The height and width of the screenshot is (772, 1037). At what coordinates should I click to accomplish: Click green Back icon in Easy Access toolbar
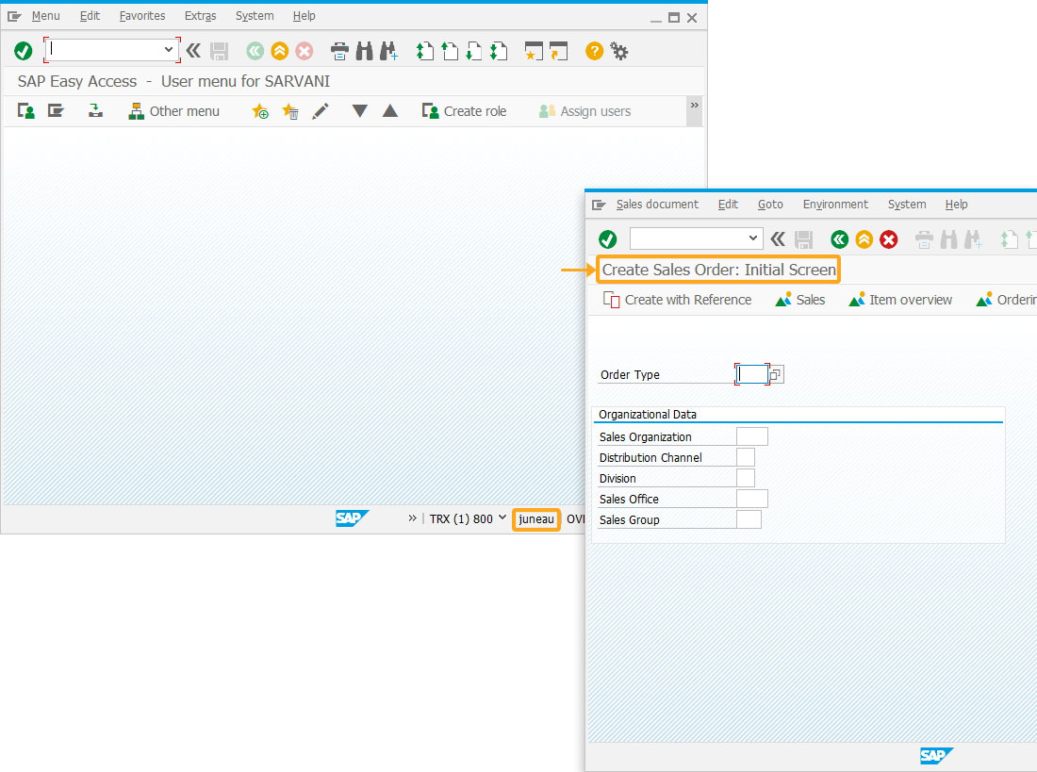(255, 51)
